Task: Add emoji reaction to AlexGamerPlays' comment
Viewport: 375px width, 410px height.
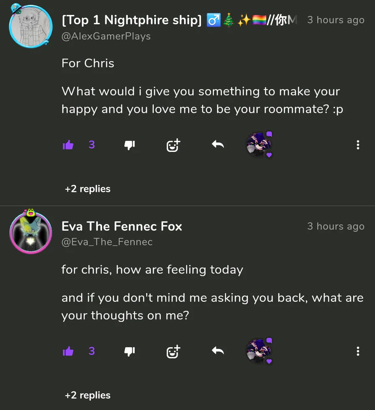Action: (x=173, y=145)
